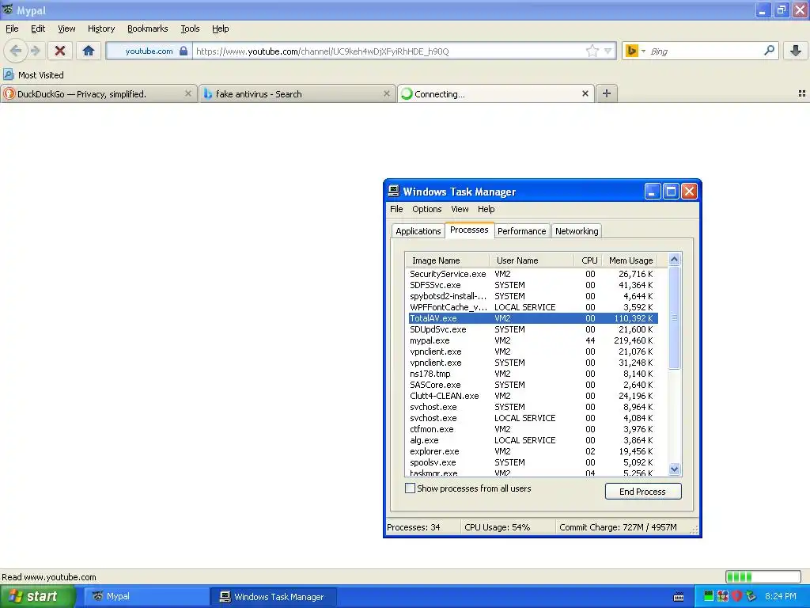
Task: Close the DuckDuckGo tab
Action: 188,93
